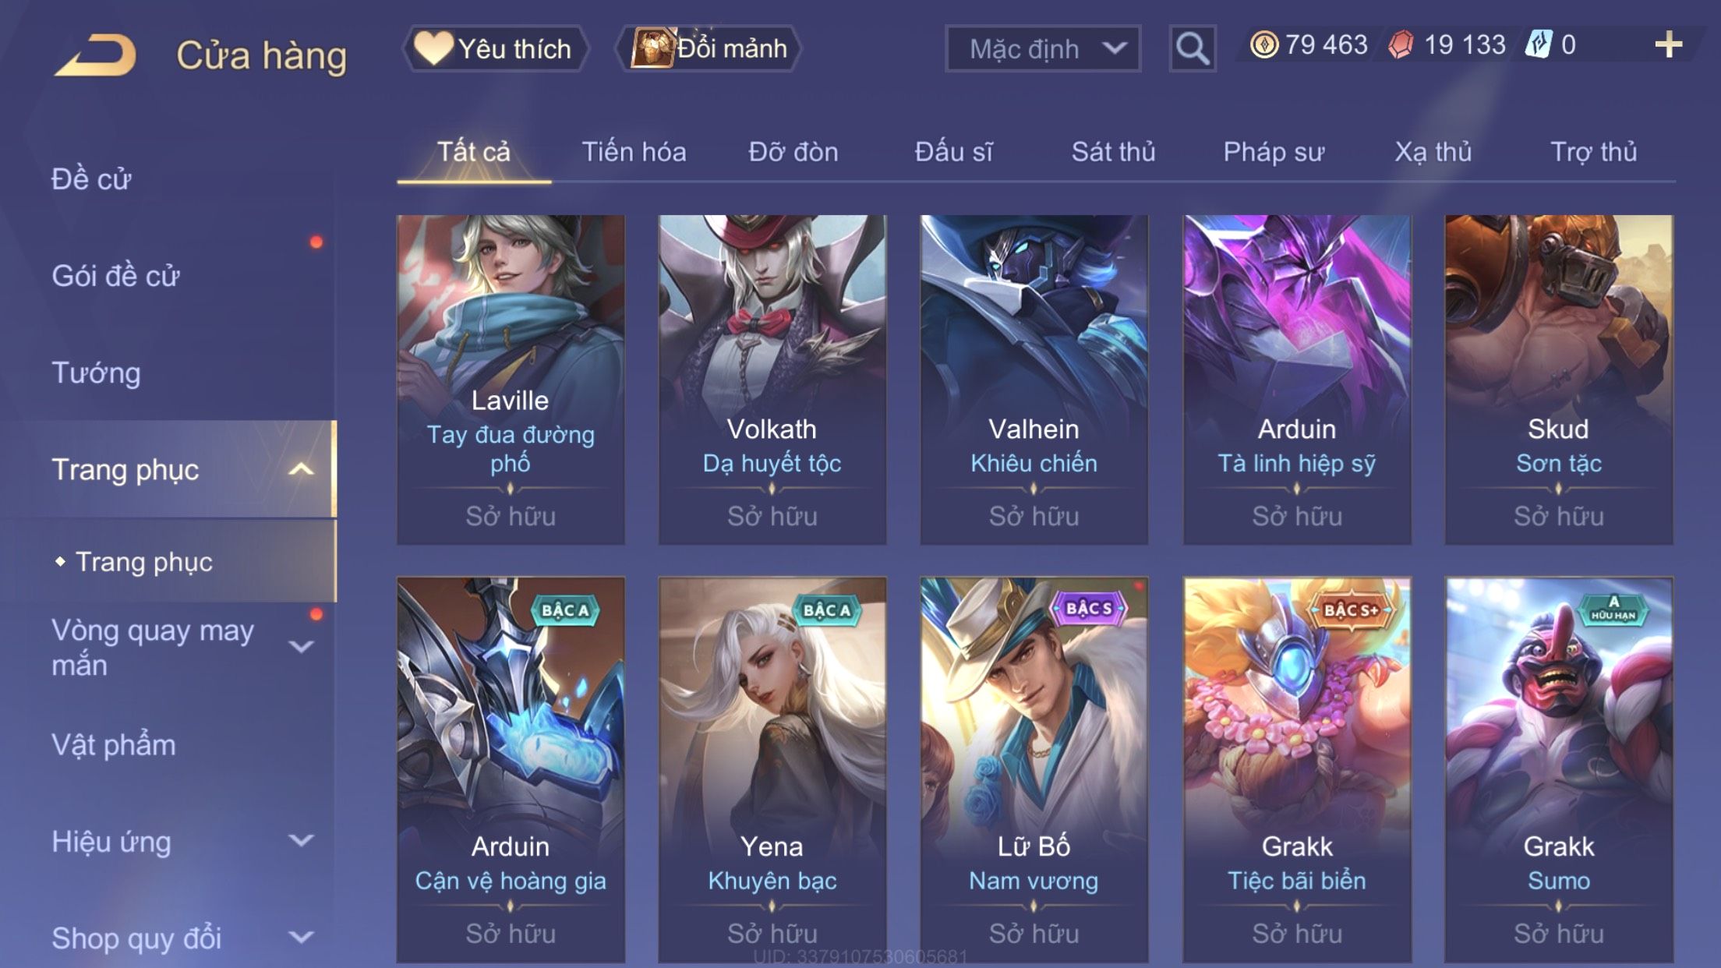Open the Lữ Bố Nam vương skin card
1721x968 pixels.
[x=1034, y=770]
